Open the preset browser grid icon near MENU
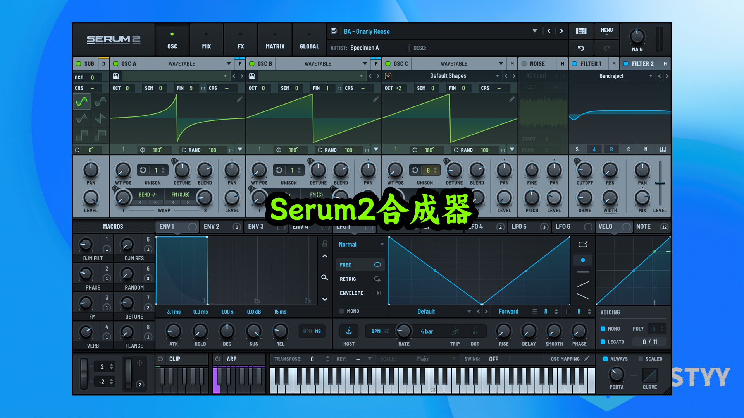744x418 pixels. [581, 31]
